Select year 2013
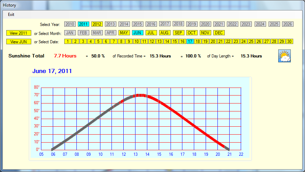 110,24
